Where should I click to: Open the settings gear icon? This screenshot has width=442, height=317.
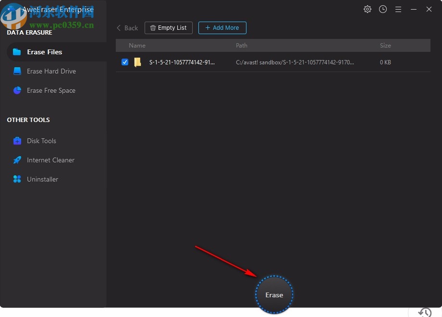tap(368, 9)
